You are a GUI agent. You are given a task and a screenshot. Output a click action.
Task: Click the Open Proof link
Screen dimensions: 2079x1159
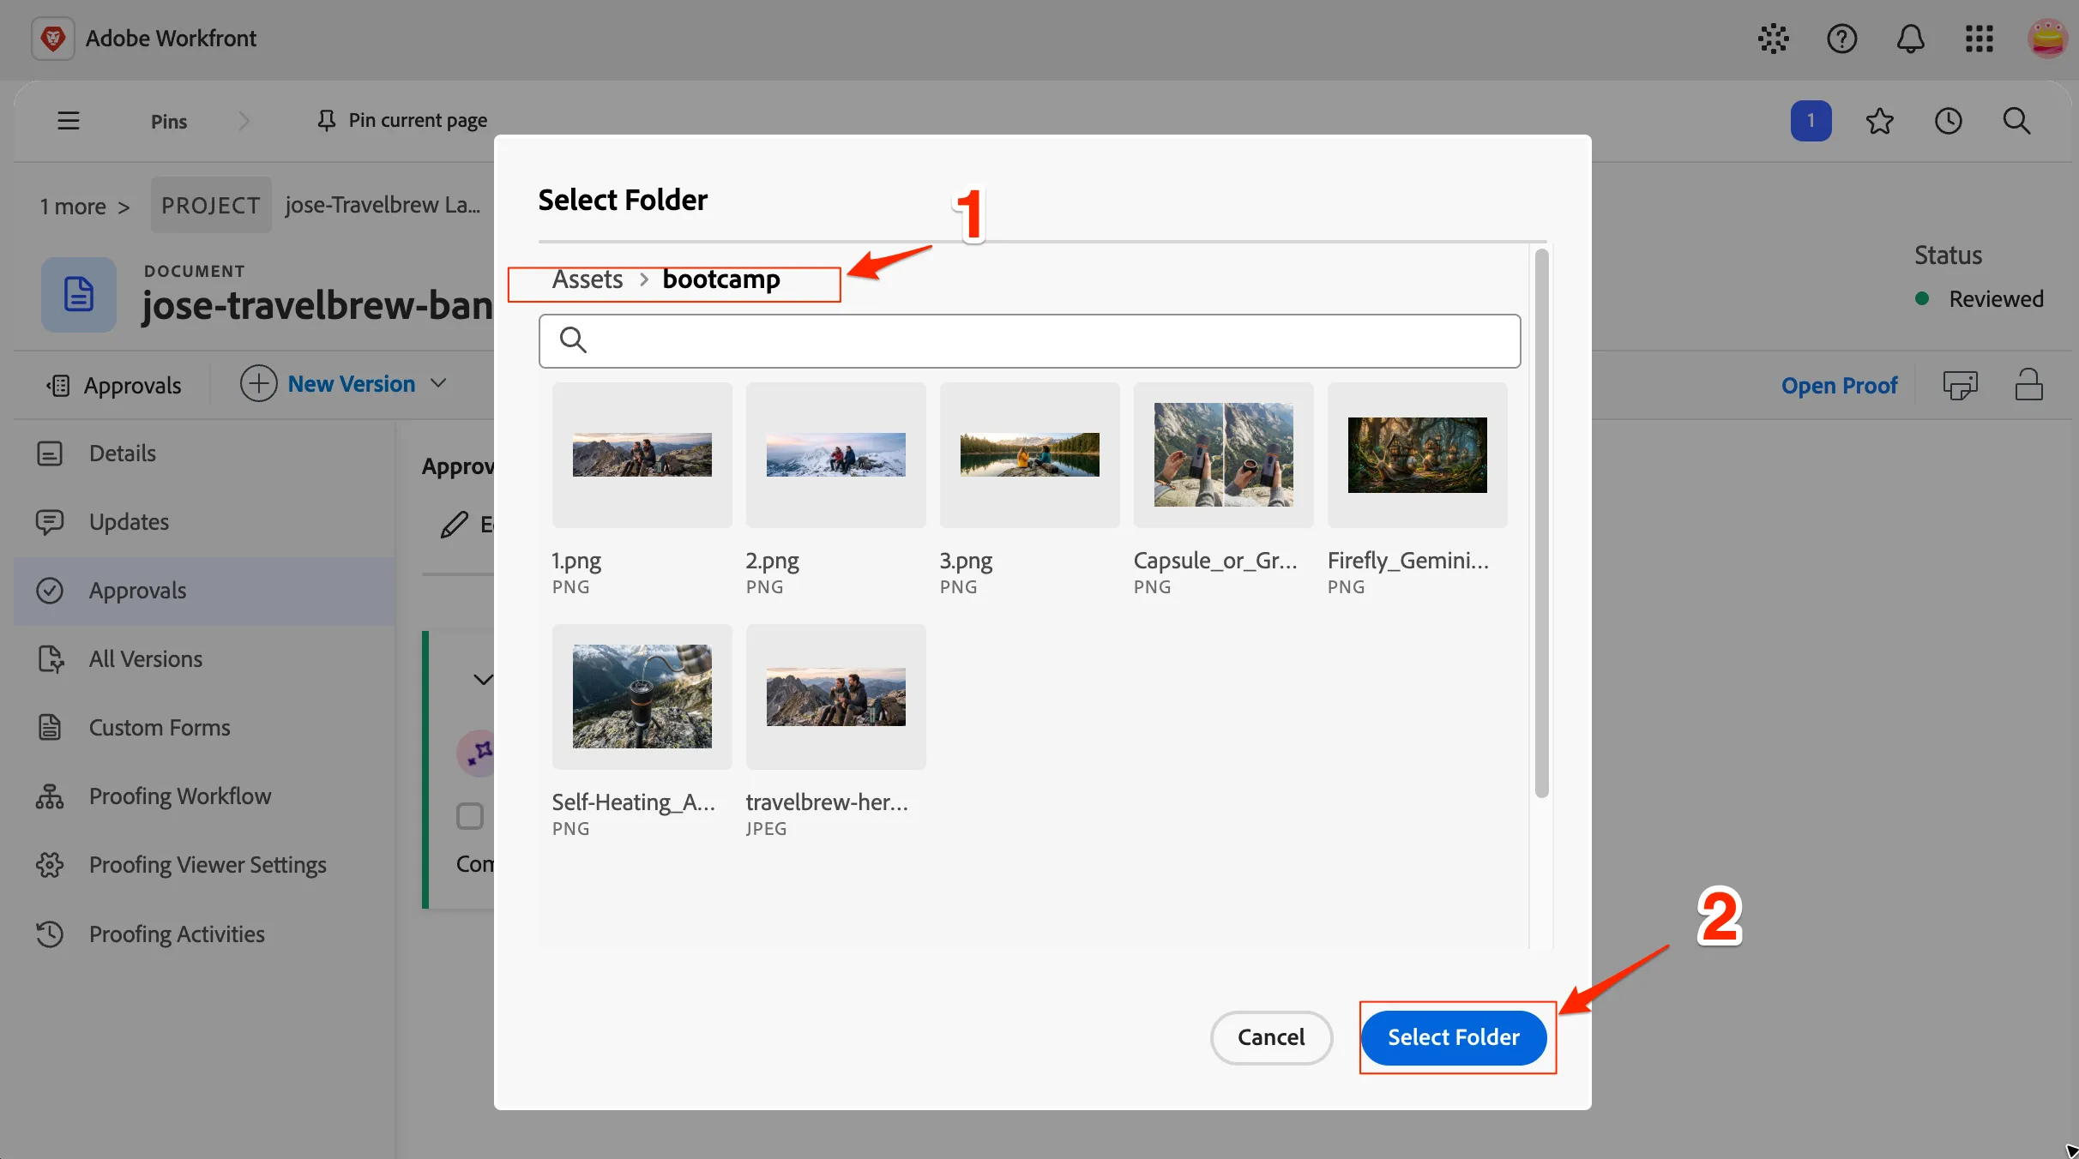coord(1839,385)
